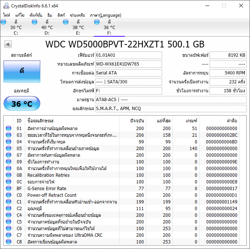Viewport: 250px width, 249px height.
Task: Click the 36 °C temperature button
Action: pos(22,103)
